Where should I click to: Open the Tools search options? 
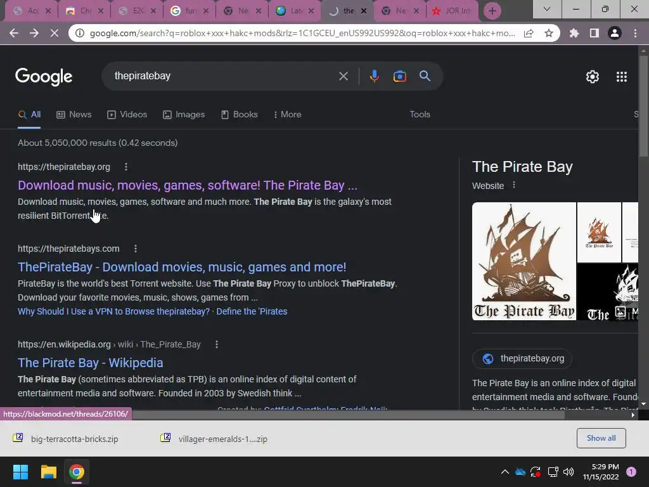[x=420, y=115]
